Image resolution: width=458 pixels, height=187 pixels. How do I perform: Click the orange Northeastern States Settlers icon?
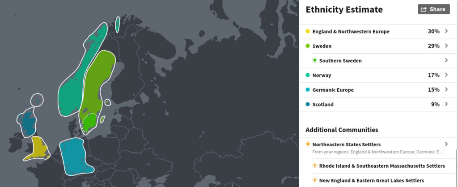[x=308, y=144]
